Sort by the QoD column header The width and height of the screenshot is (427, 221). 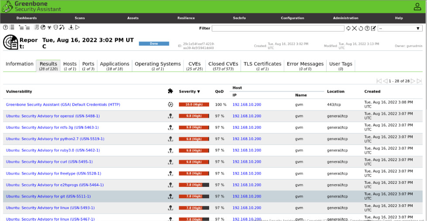(x=219, y=92)
